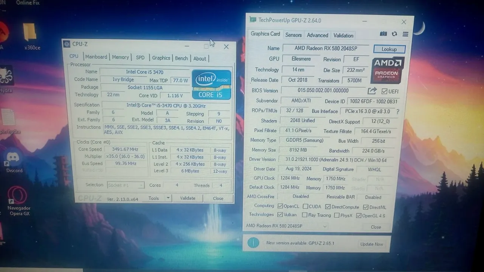
Task: Click the Release Date Oct 2018 value
Action: coord(298,80)
